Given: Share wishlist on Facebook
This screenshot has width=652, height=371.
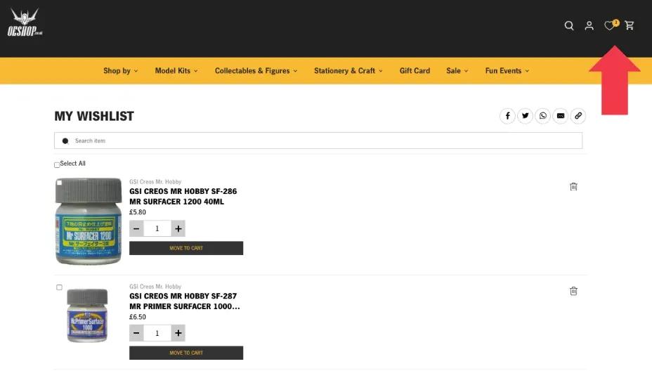Looking at the screenshot, I should pyautogui.click(x=507, y=116).
